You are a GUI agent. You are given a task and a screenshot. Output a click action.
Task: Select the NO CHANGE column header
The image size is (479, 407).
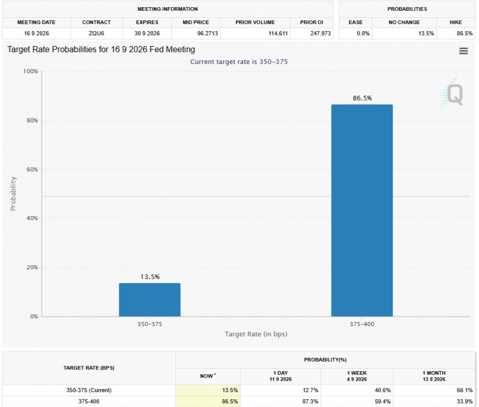coord(404,22)
